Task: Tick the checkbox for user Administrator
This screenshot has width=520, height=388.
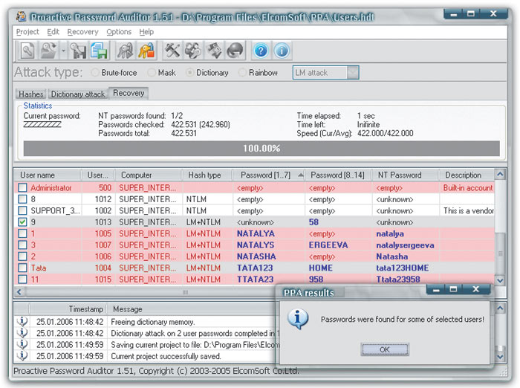Action: point(22,187)
